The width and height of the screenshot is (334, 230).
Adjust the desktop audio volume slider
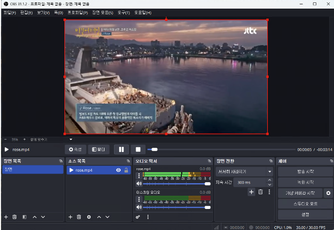177,208
